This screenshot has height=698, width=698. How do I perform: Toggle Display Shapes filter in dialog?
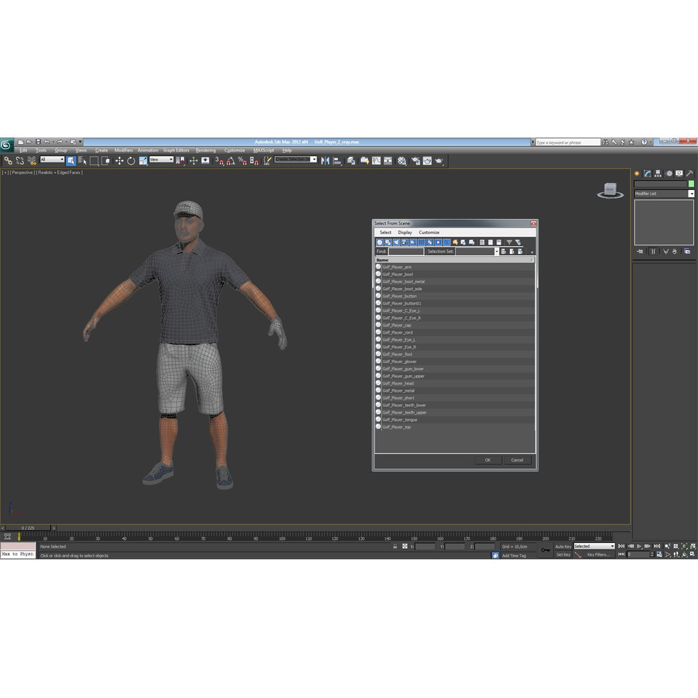point(388,242)
